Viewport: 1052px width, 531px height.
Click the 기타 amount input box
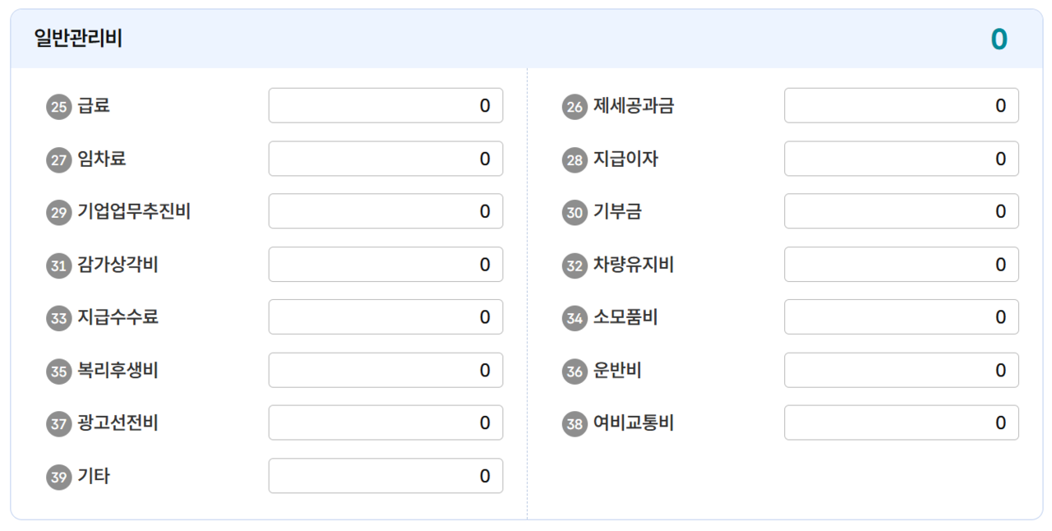385,476
